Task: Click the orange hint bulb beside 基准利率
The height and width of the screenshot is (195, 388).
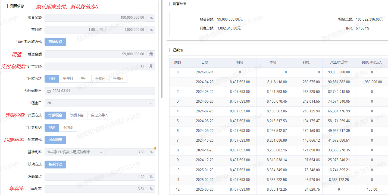Action: 155,148
